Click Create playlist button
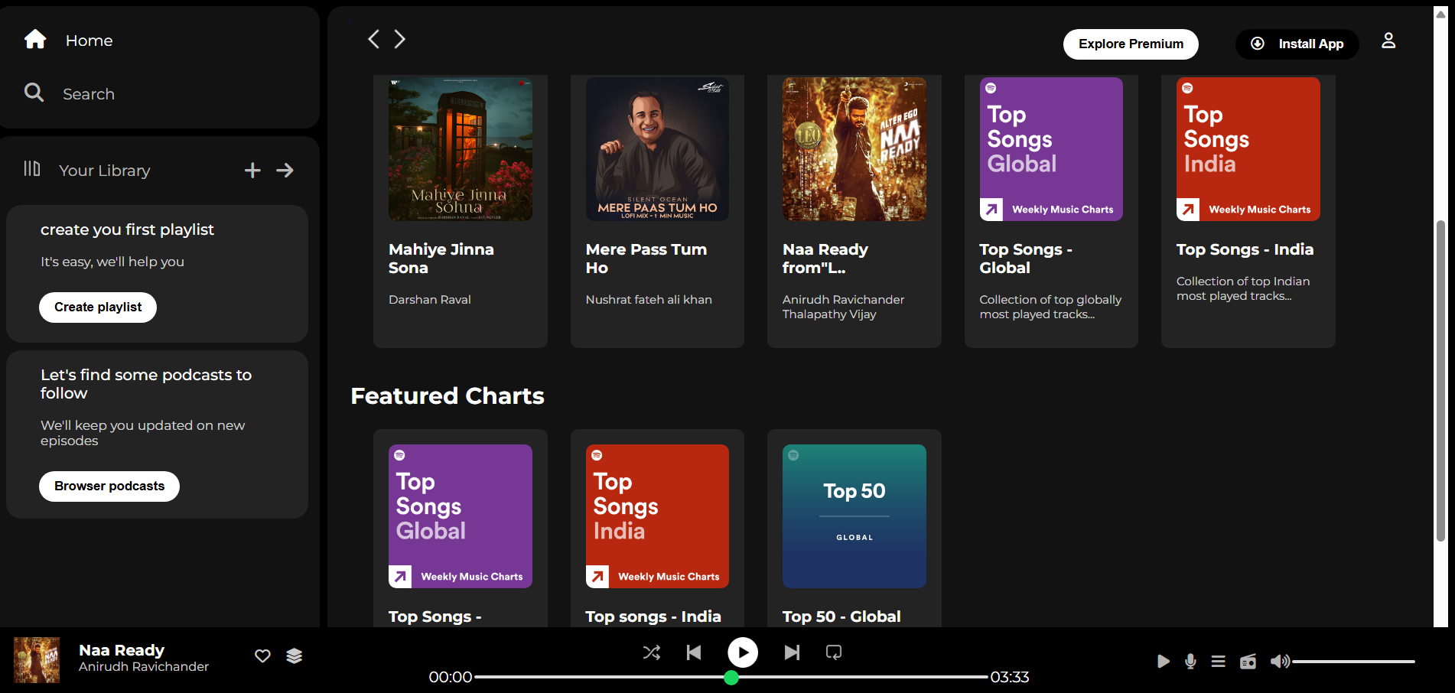 (x=98, y=307)
